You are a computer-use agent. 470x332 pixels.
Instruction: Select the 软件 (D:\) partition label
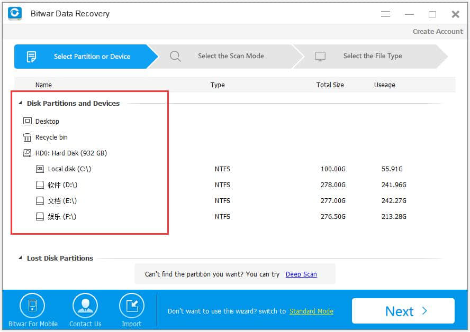tap(62, 185)
